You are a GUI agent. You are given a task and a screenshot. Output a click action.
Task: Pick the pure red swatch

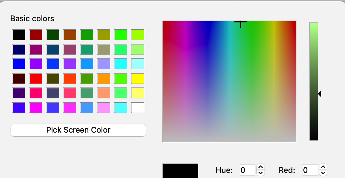pos(36,78)
